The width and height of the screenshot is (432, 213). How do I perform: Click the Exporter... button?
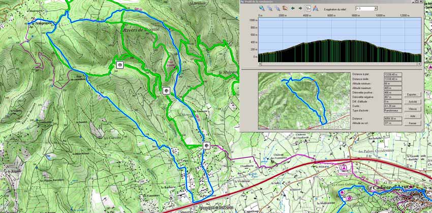pos(412,95)
